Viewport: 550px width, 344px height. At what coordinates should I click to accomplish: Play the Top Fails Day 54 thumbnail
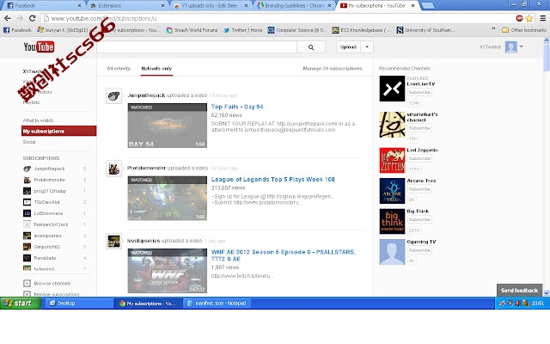[168, 126]
